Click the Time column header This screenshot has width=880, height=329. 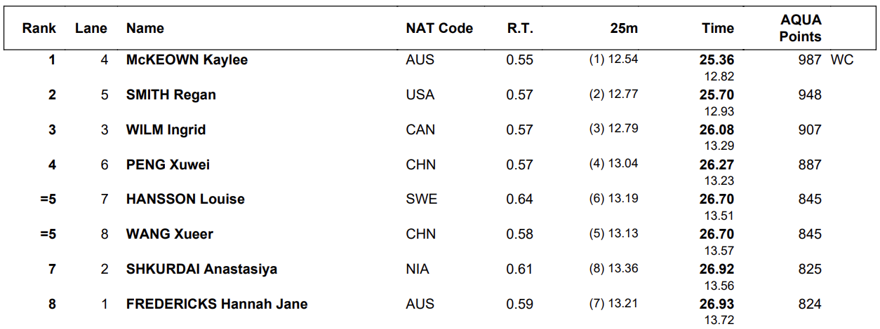tap(717, 29)
